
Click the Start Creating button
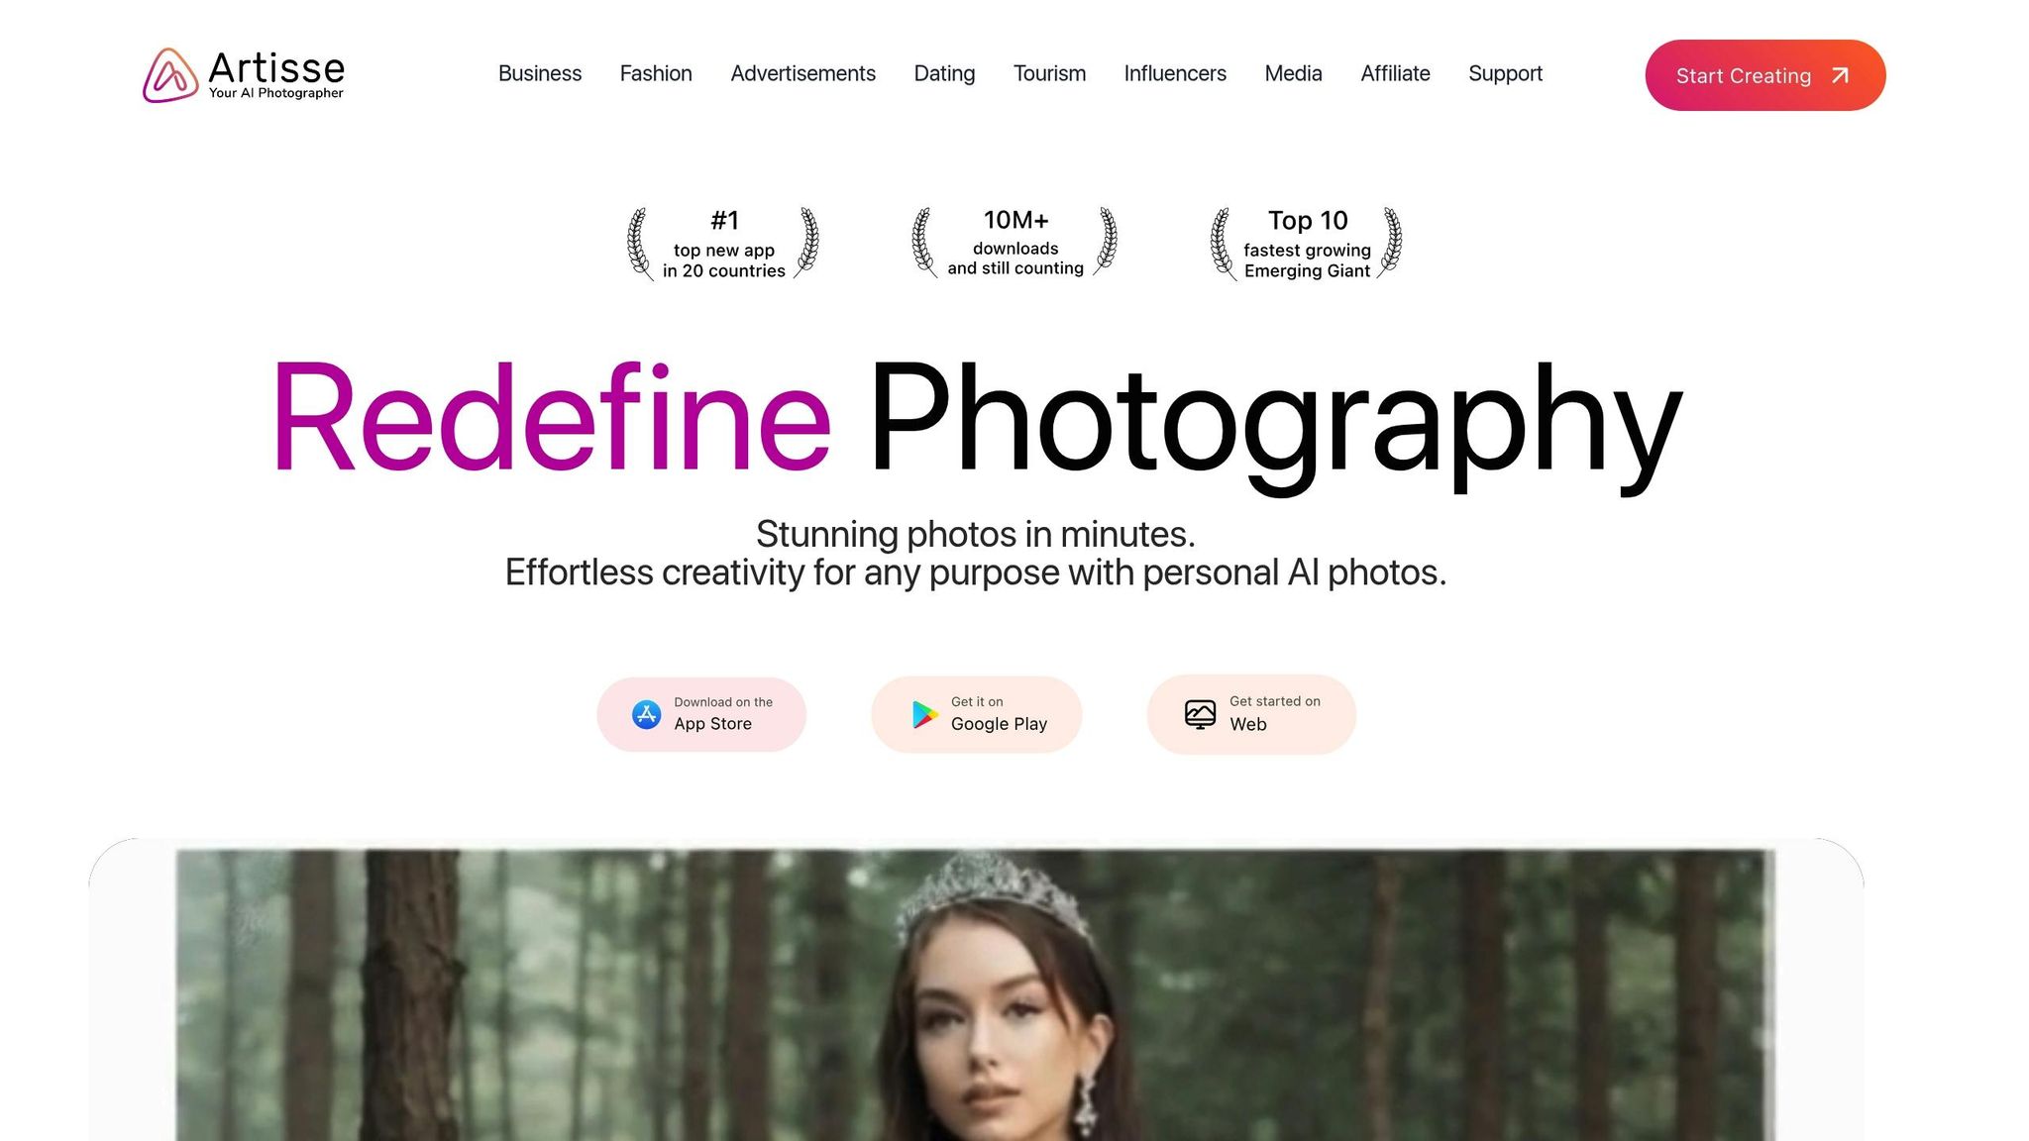(x=1765, y=75)
